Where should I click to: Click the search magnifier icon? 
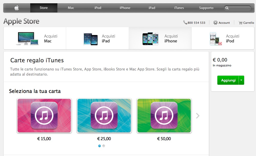tap(227, 8)
